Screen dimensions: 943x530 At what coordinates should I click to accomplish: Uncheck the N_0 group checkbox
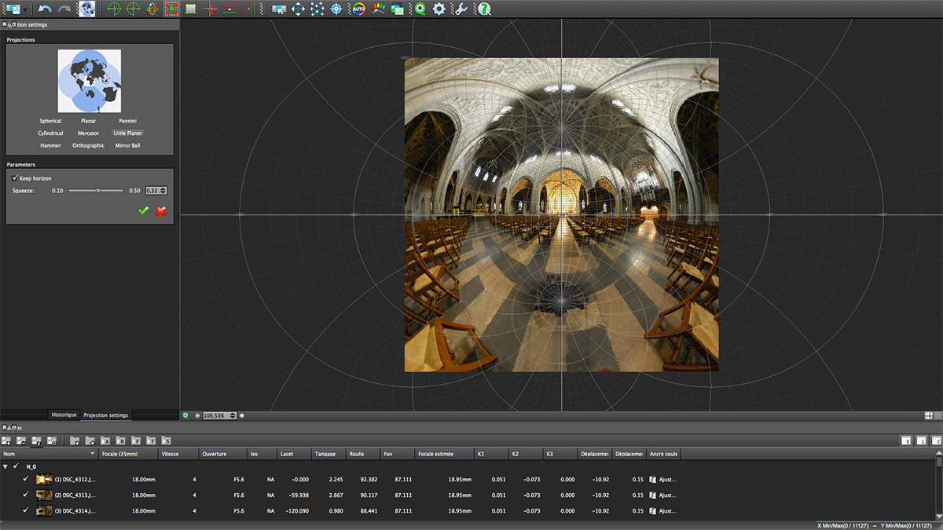tap(16, 466)
